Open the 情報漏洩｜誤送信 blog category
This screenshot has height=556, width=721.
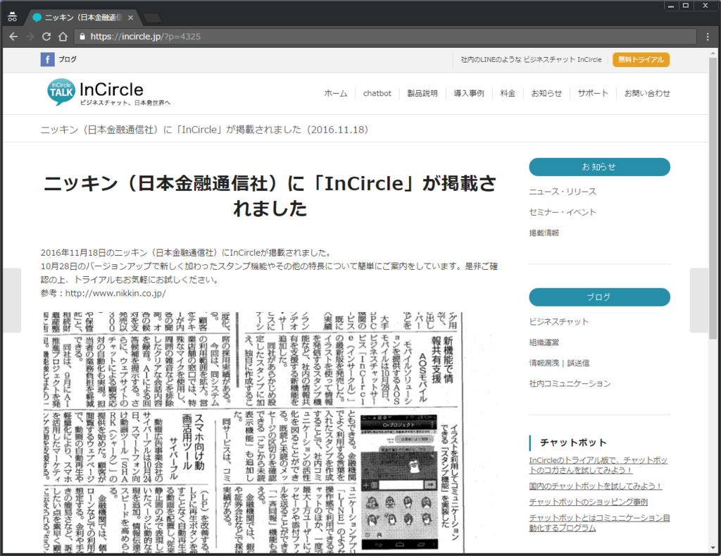coord(559,363)
